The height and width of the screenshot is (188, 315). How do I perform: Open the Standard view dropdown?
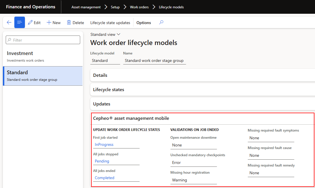coord(105,34)
